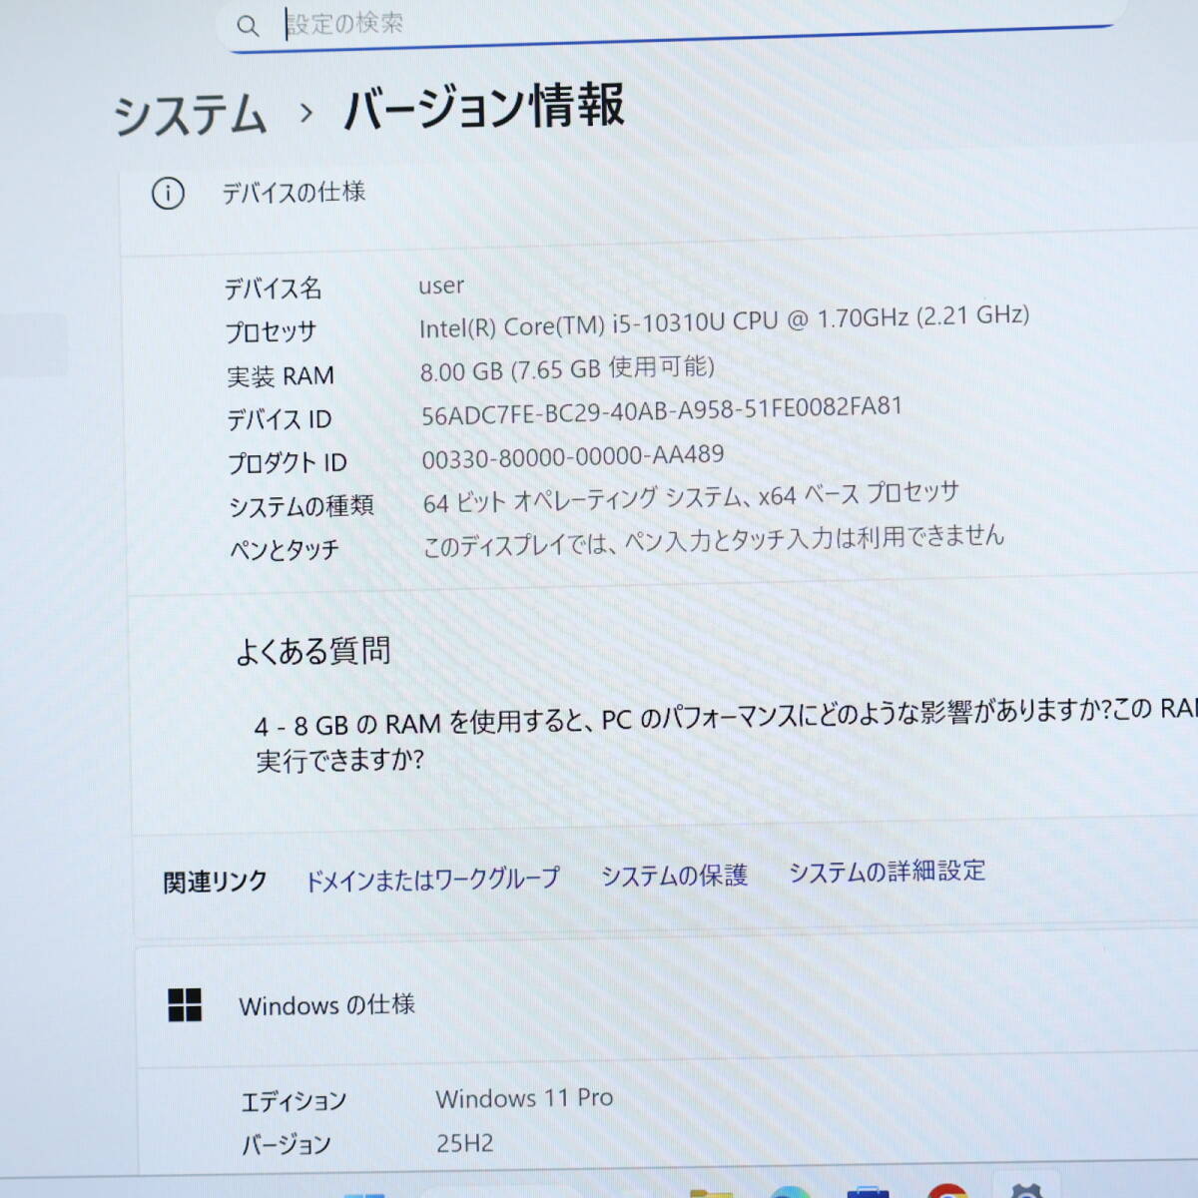Click the システムの種類 label
The image size is (1198, 1198).
pyautogui.click(x=301, y=507)
